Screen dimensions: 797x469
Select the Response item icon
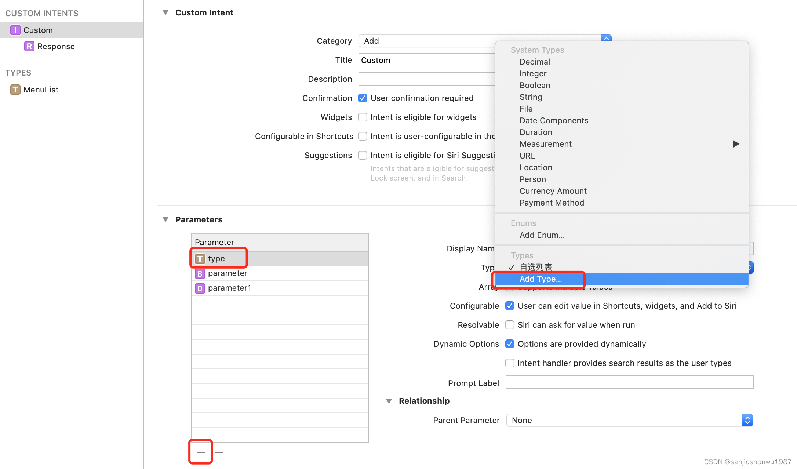click(x=29, y=46)
